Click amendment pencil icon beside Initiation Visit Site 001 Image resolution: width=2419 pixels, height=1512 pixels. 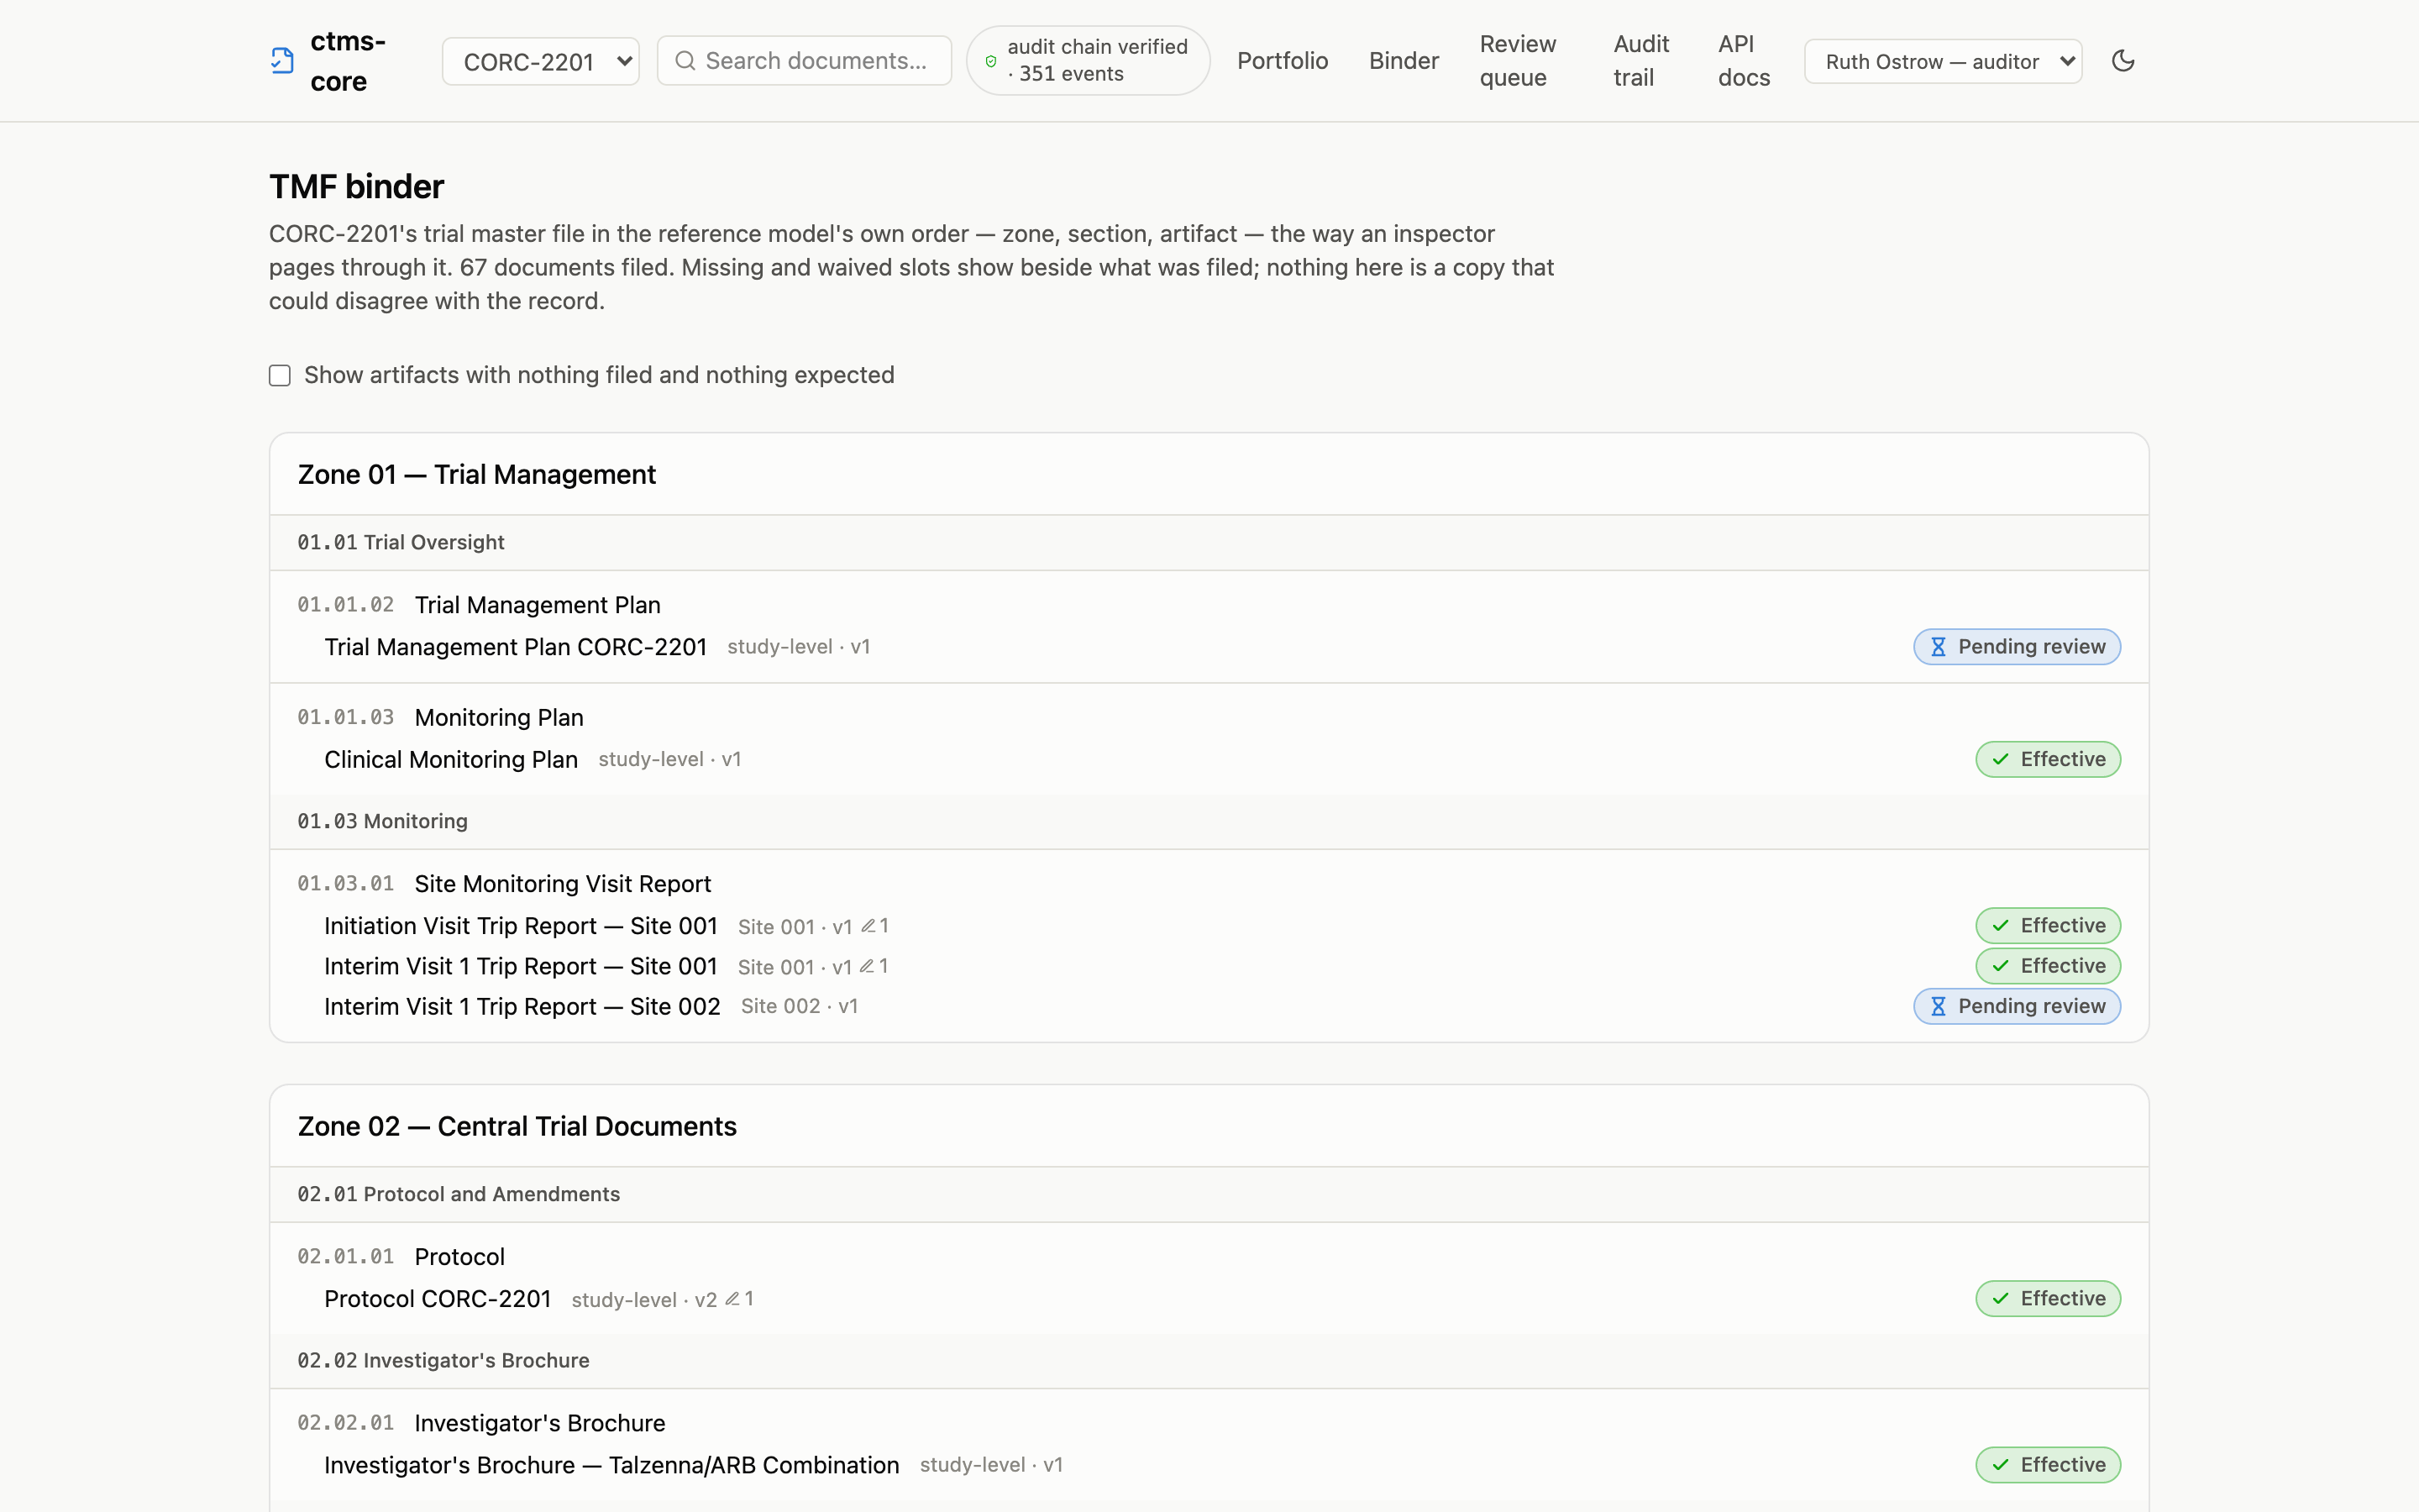click(868, 926)
